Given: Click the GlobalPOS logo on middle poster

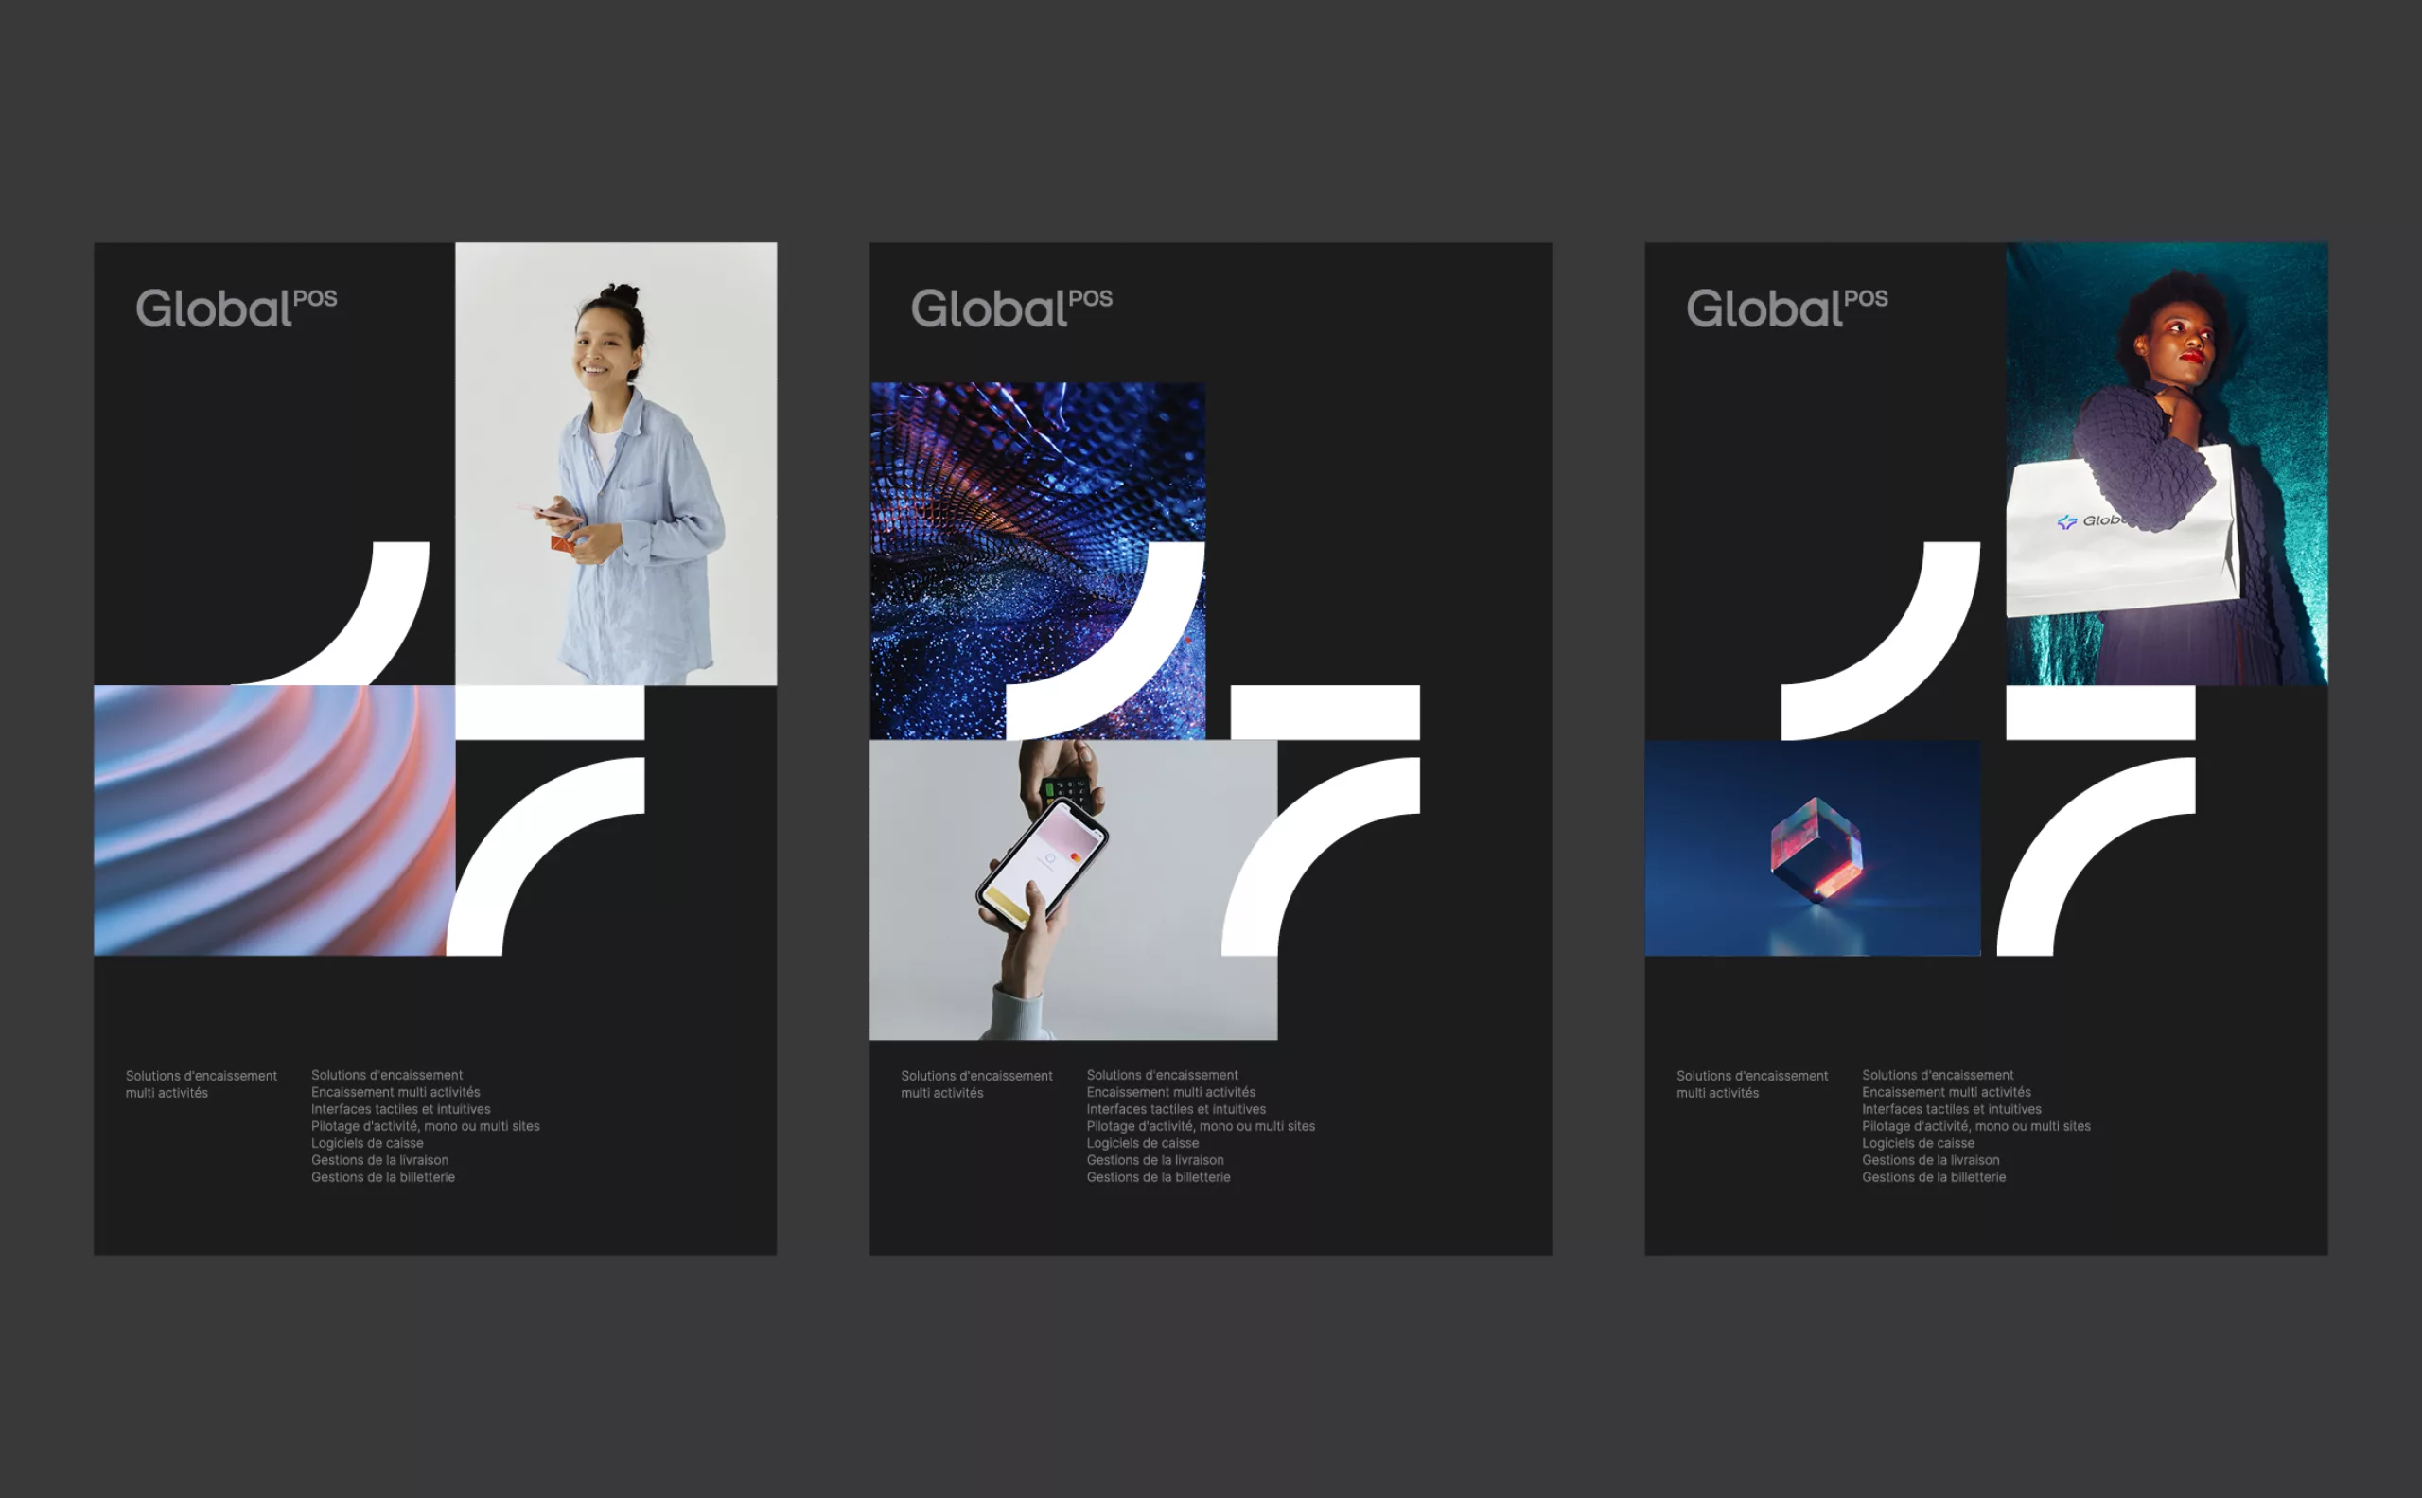Looking at the screenshot, I should [1011, 308].
